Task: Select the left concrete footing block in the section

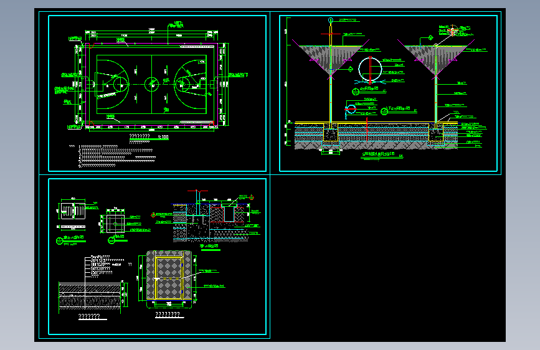Action: click(331, 132)
